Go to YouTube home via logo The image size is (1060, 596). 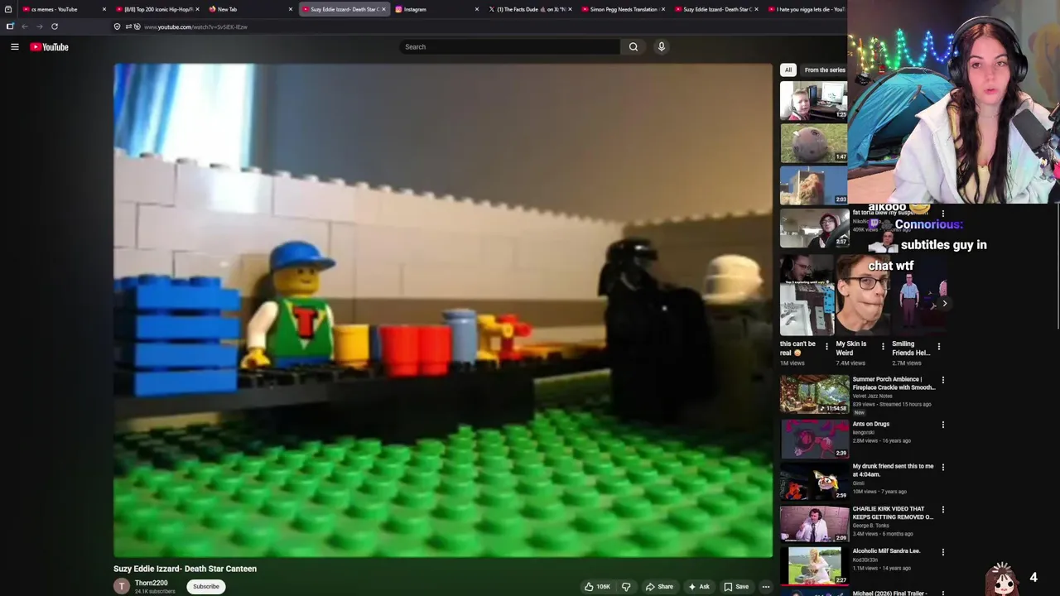tap(49, 47)
